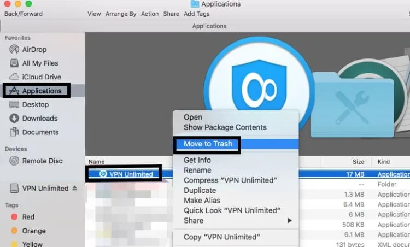The image size is (410, 247).
Task: Sort by the Kind column header
Action: pos(384,162)
